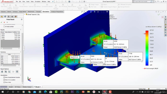Screen dimensions: 167x94
Task: Open SOLIDWORKS Resources home in task pane
Action: [165, 17]
